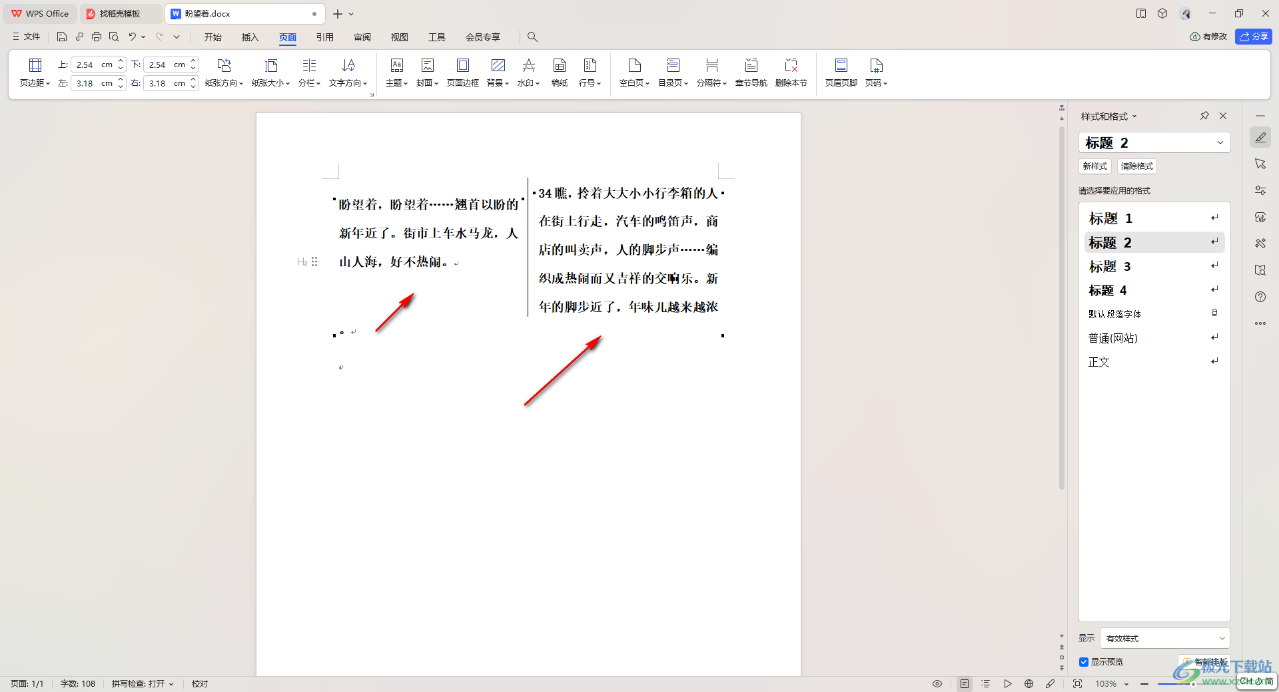Apply manuscript paper layout

pyautogui.click(x=560, y=73)
